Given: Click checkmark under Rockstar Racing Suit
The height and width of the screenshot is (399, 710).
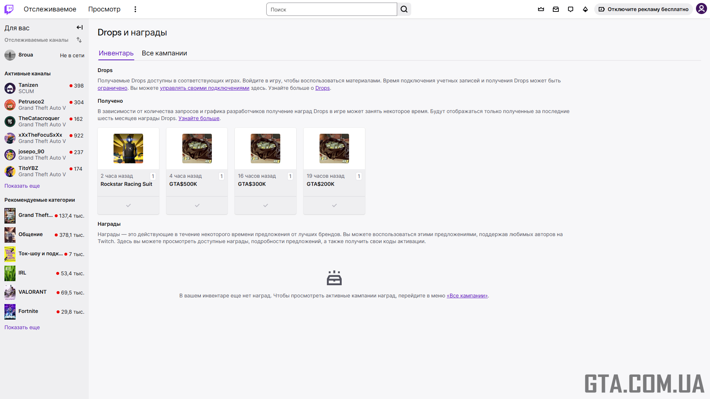Looking at the screenshot, I should point(128,205).
